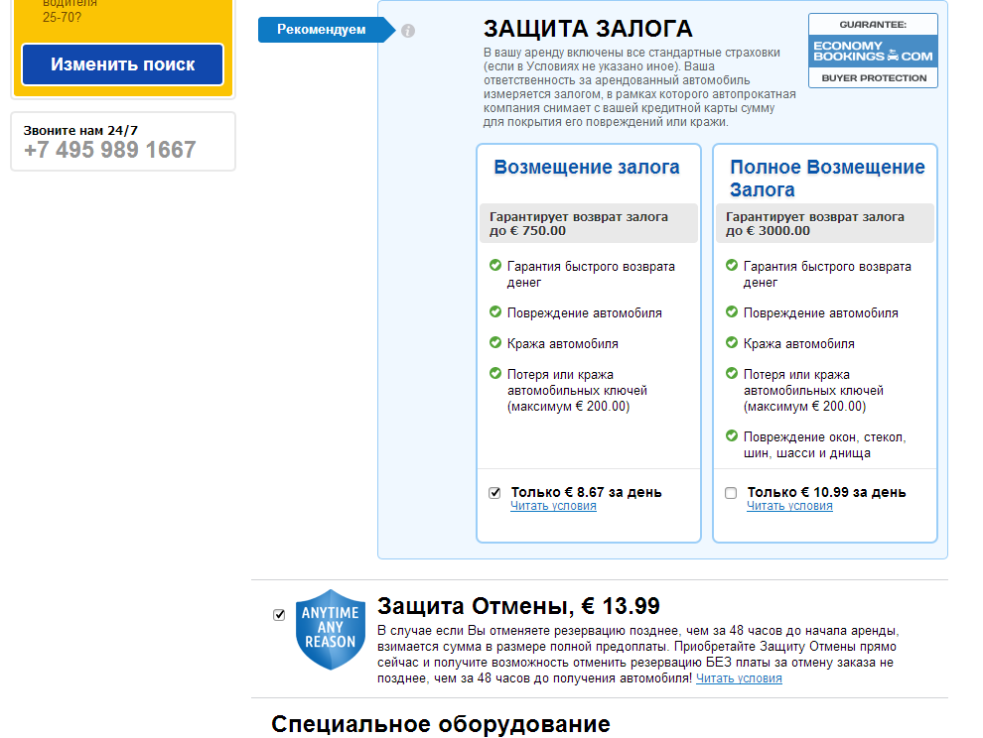Click the Рекомендуем label tag

click(x=326, y=30)
